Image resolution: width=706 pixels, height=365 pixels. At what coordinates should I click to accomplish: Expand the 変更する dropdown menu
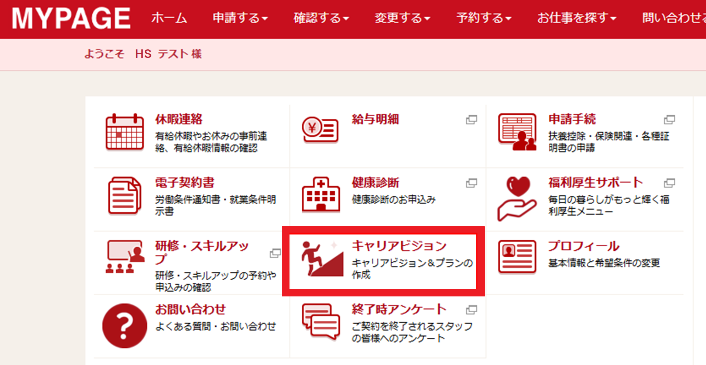click(402, 18)
